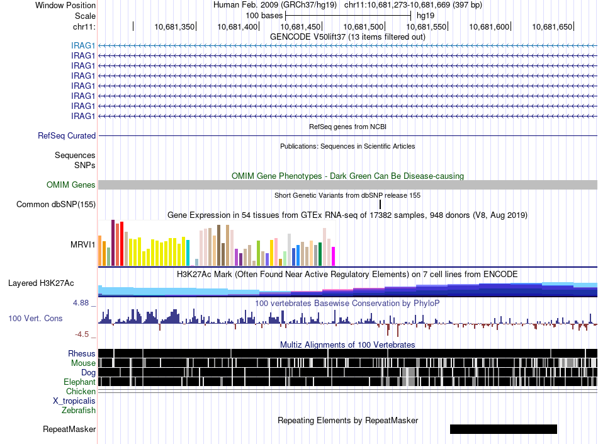The image size is (598, 444).
Task: Open Publications: Sequences in Scientific Articles title
Action: coord(347,146)
